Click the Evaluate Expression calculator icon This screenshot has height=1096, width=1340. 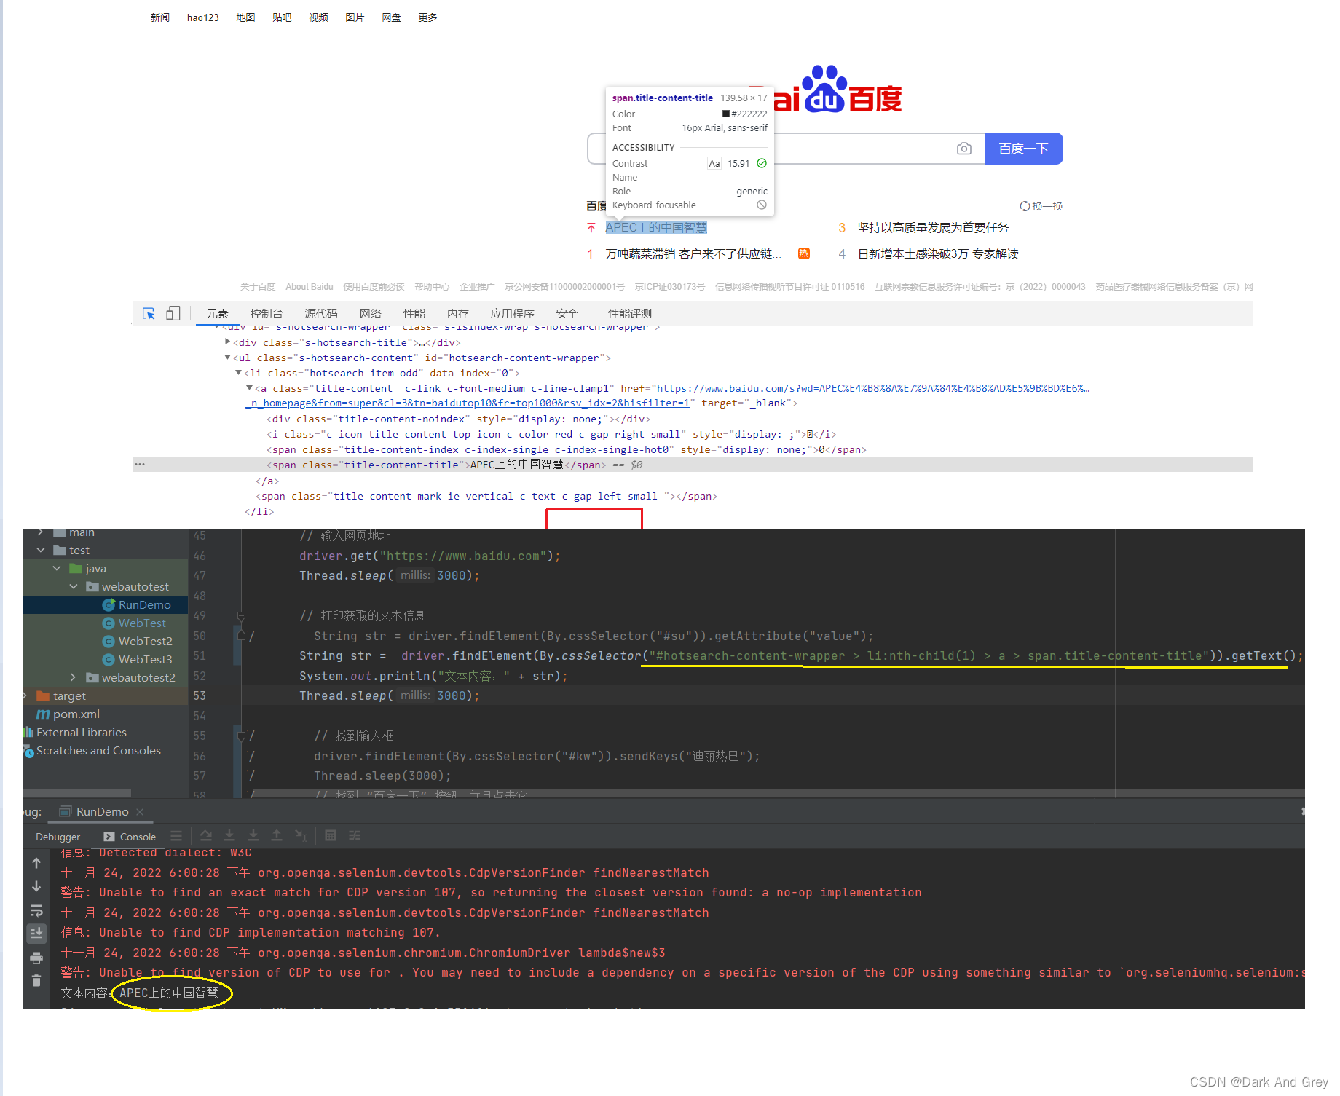[331, 836]
